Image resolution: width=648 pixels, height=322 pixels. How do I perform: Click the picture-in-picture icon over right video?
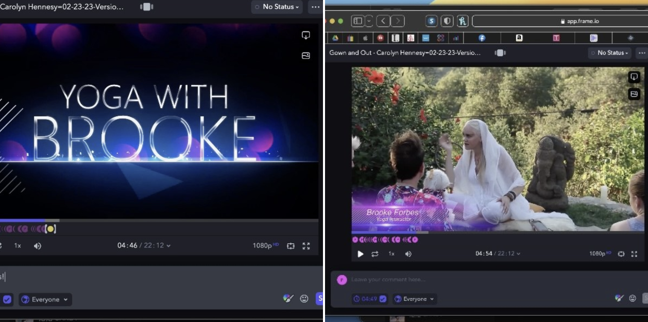[634, 95]
